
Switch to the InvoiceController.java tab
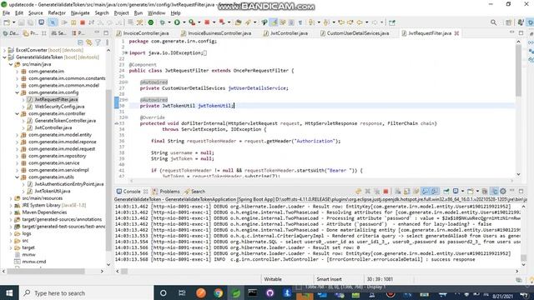point(145,33)
